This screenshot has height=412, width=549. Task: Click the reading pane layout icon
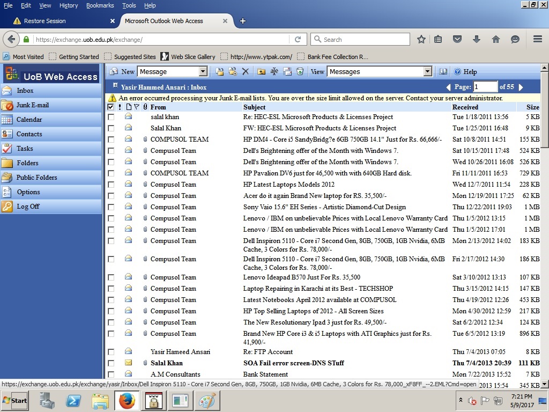click(287, 71)
